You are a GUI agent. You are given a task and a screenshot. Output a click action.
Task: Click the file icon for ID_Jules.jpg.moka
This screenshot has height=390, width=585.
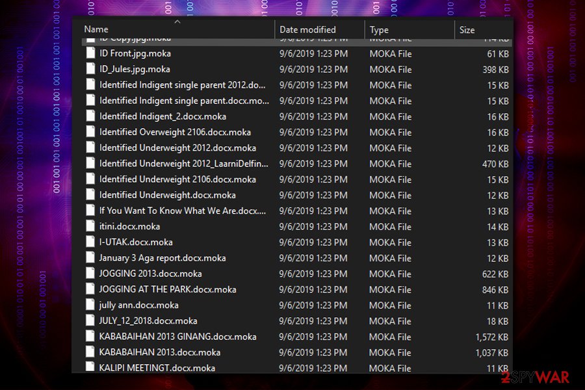coord(90,69)
